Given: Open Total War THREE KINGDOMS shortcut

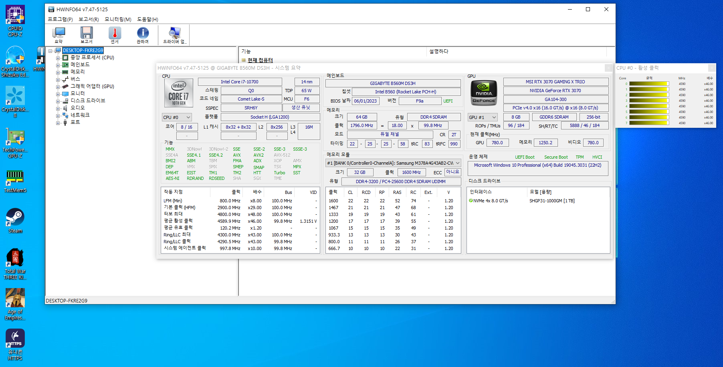Looking at the screenshot, I should coord(15,264).
